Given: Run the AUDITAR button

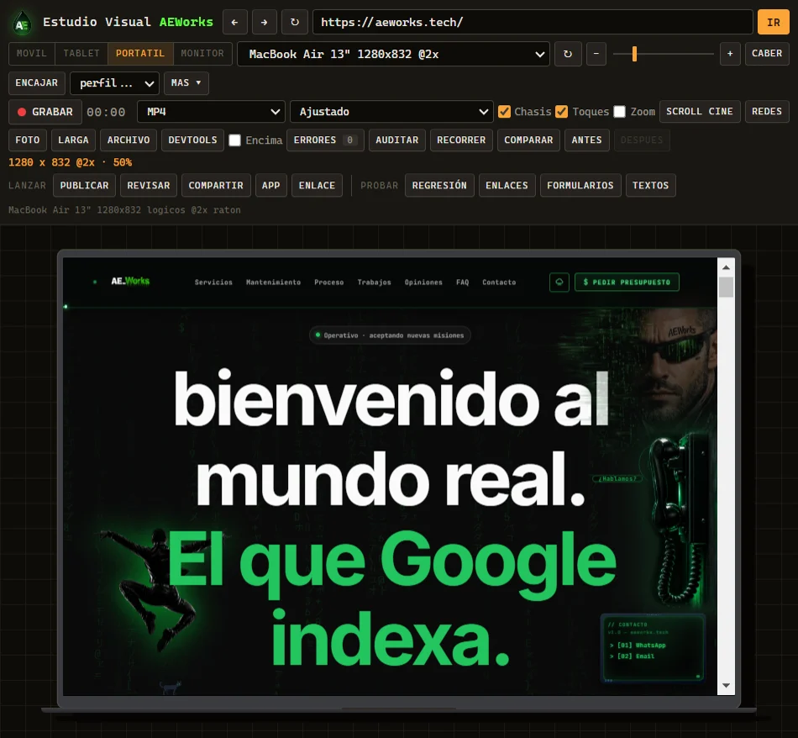Looking at the screenshot, I should 397,140.
